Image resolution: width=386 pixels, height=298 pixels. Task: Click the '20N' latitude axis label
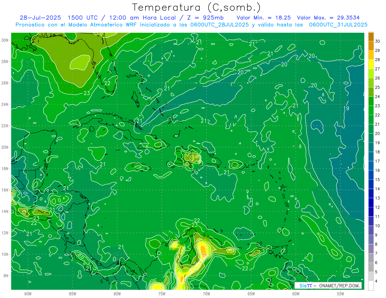tap(5, 147)
